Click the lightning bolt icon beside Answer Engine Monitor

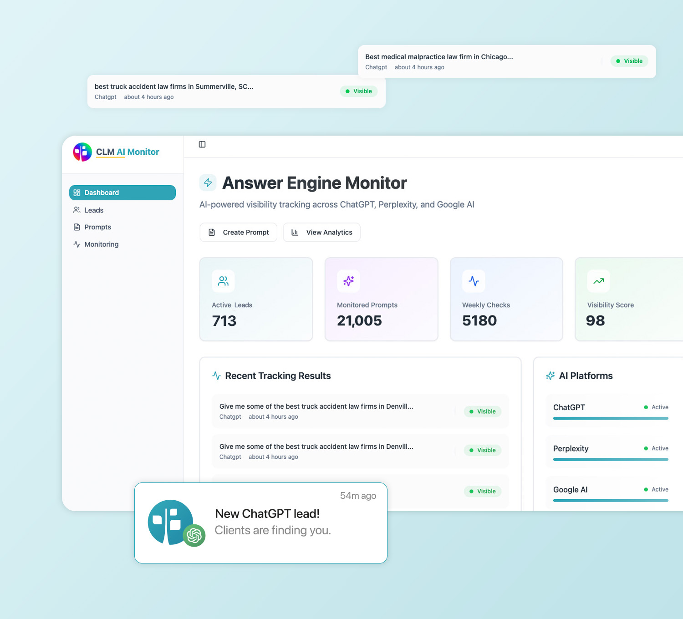coord(208,183)
